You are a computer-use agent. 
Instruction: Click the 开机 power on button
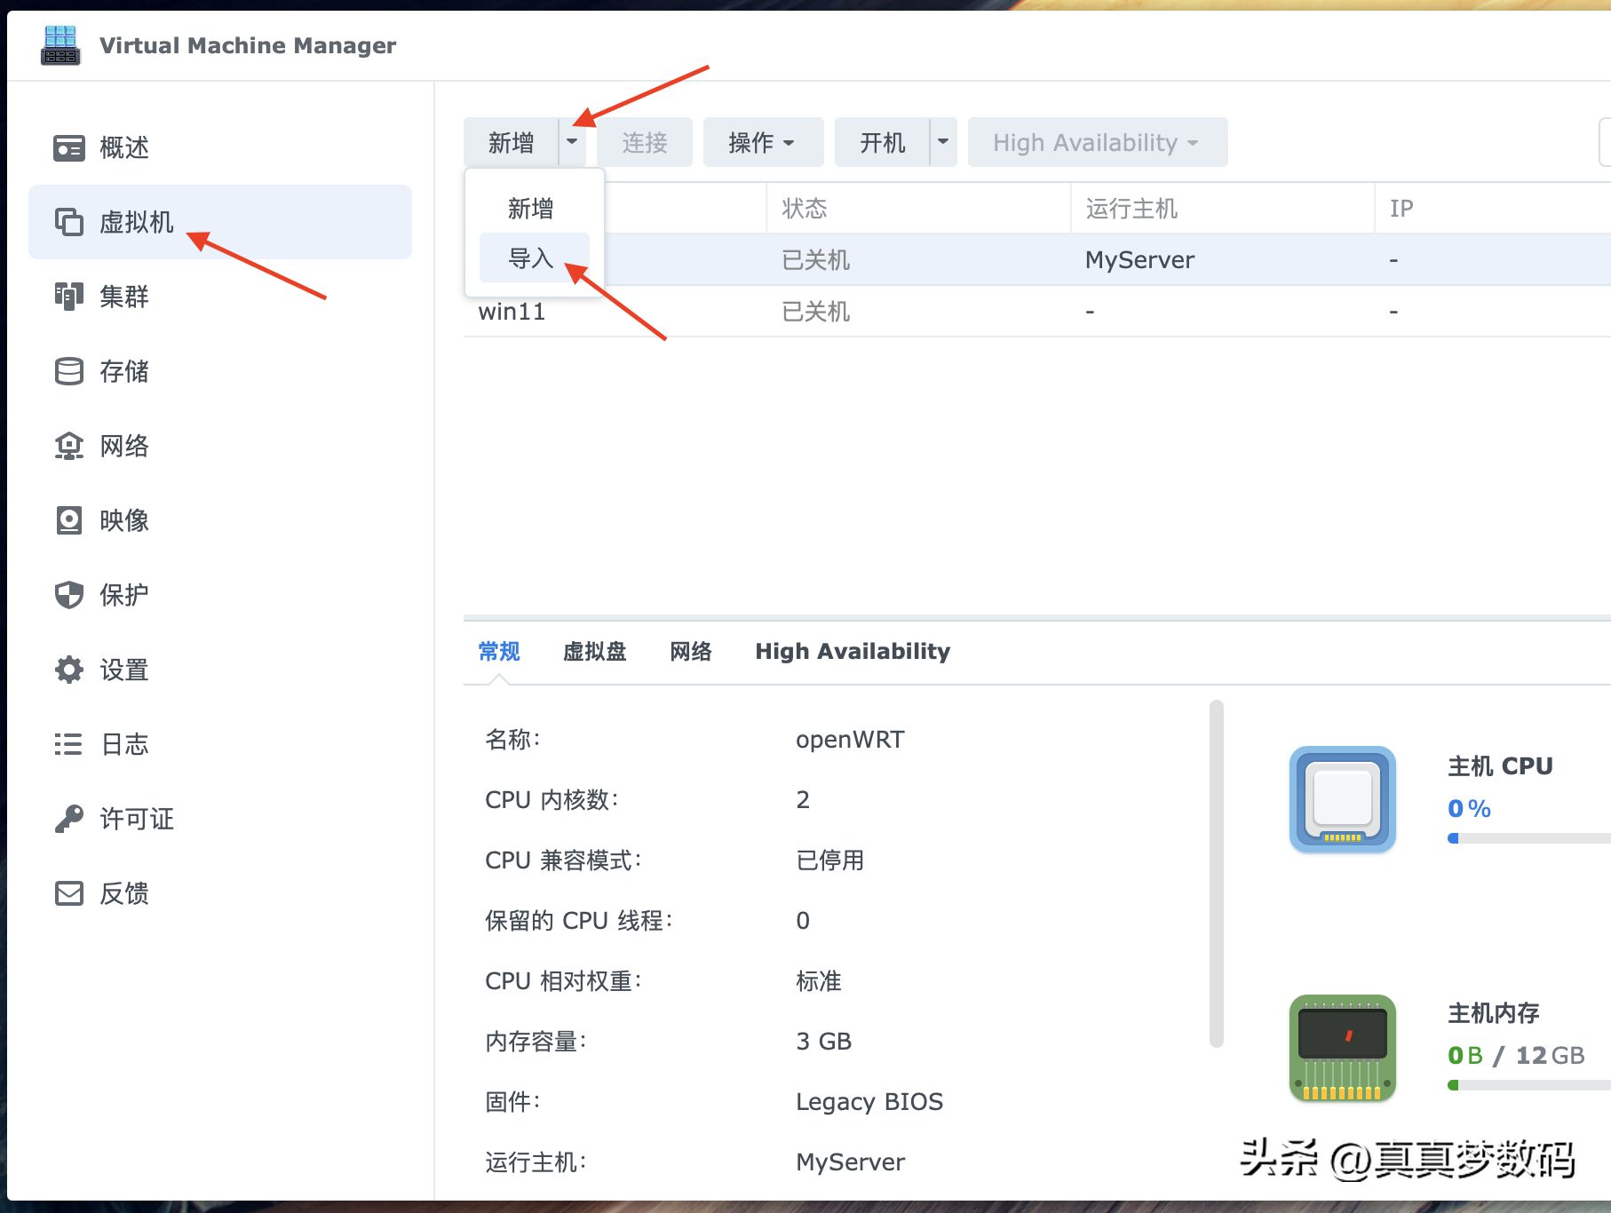click(883, 142)
